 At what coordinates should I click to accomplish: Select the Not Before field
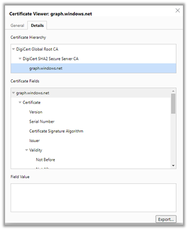click(45, 160)
